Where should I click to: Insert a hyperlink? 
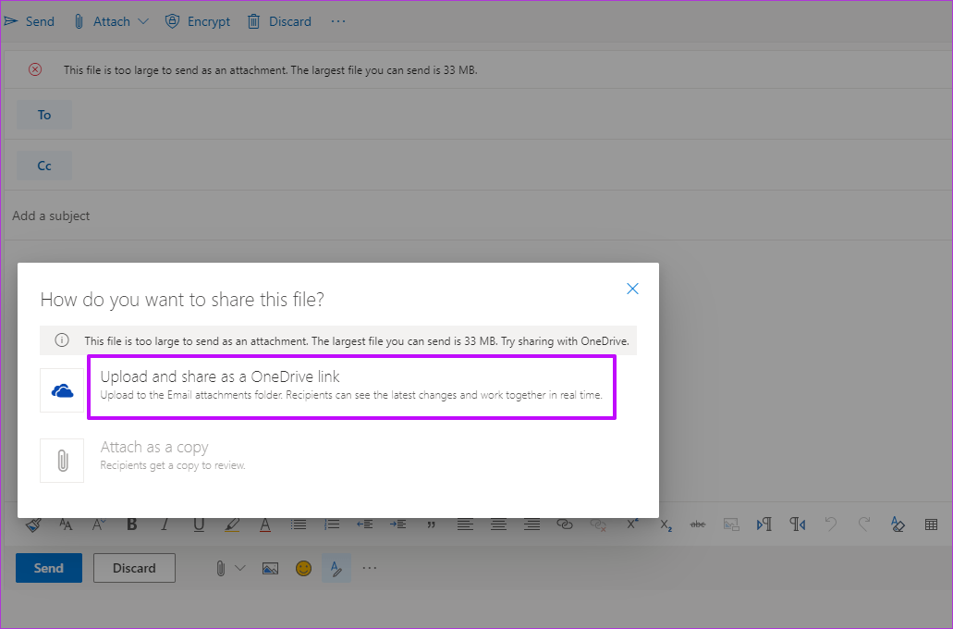[565, 524]
